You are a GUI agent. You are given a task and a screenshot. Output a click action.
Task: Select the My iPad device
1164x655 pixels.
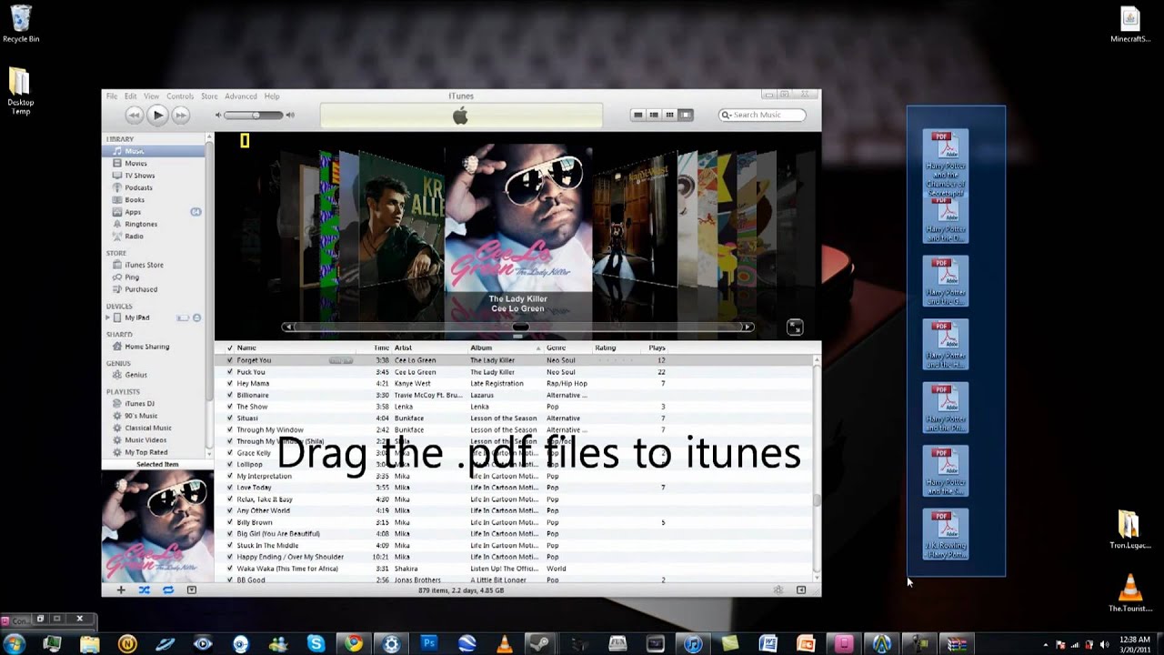(x=137, y=317)
